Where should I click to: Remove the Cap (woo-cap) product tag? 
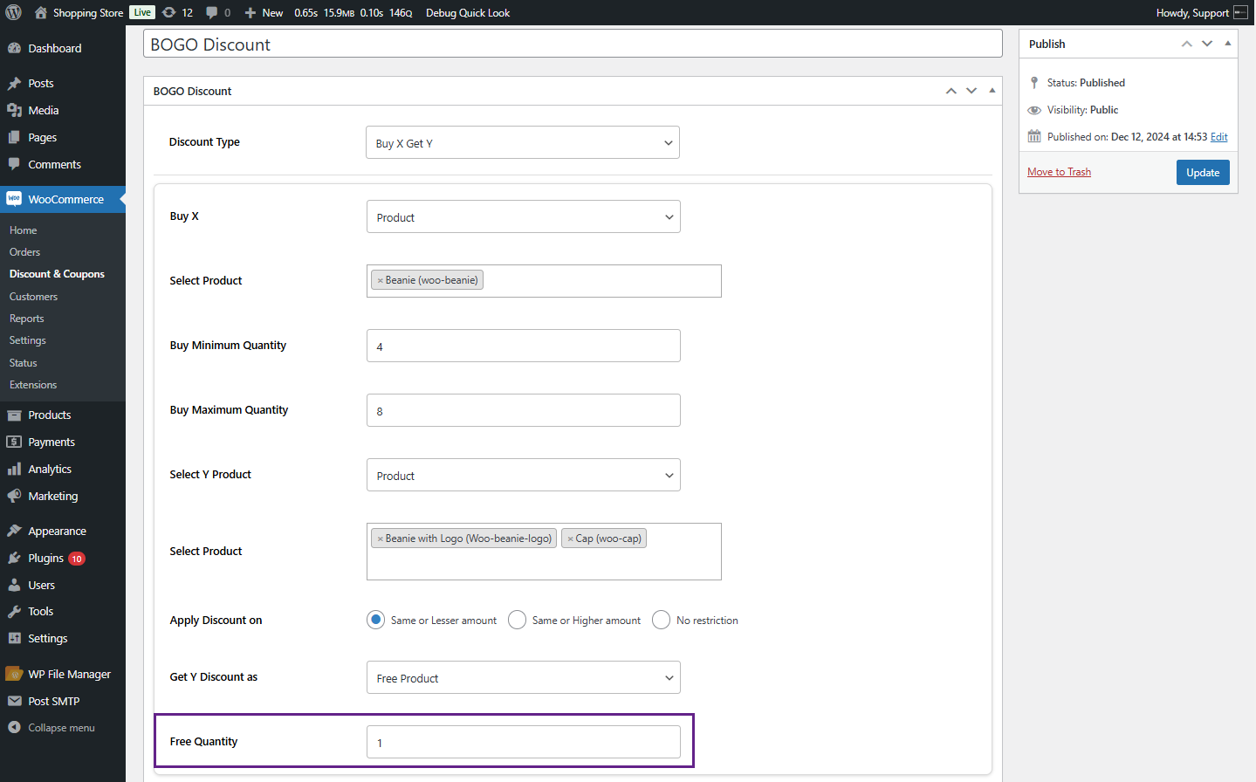570,538
